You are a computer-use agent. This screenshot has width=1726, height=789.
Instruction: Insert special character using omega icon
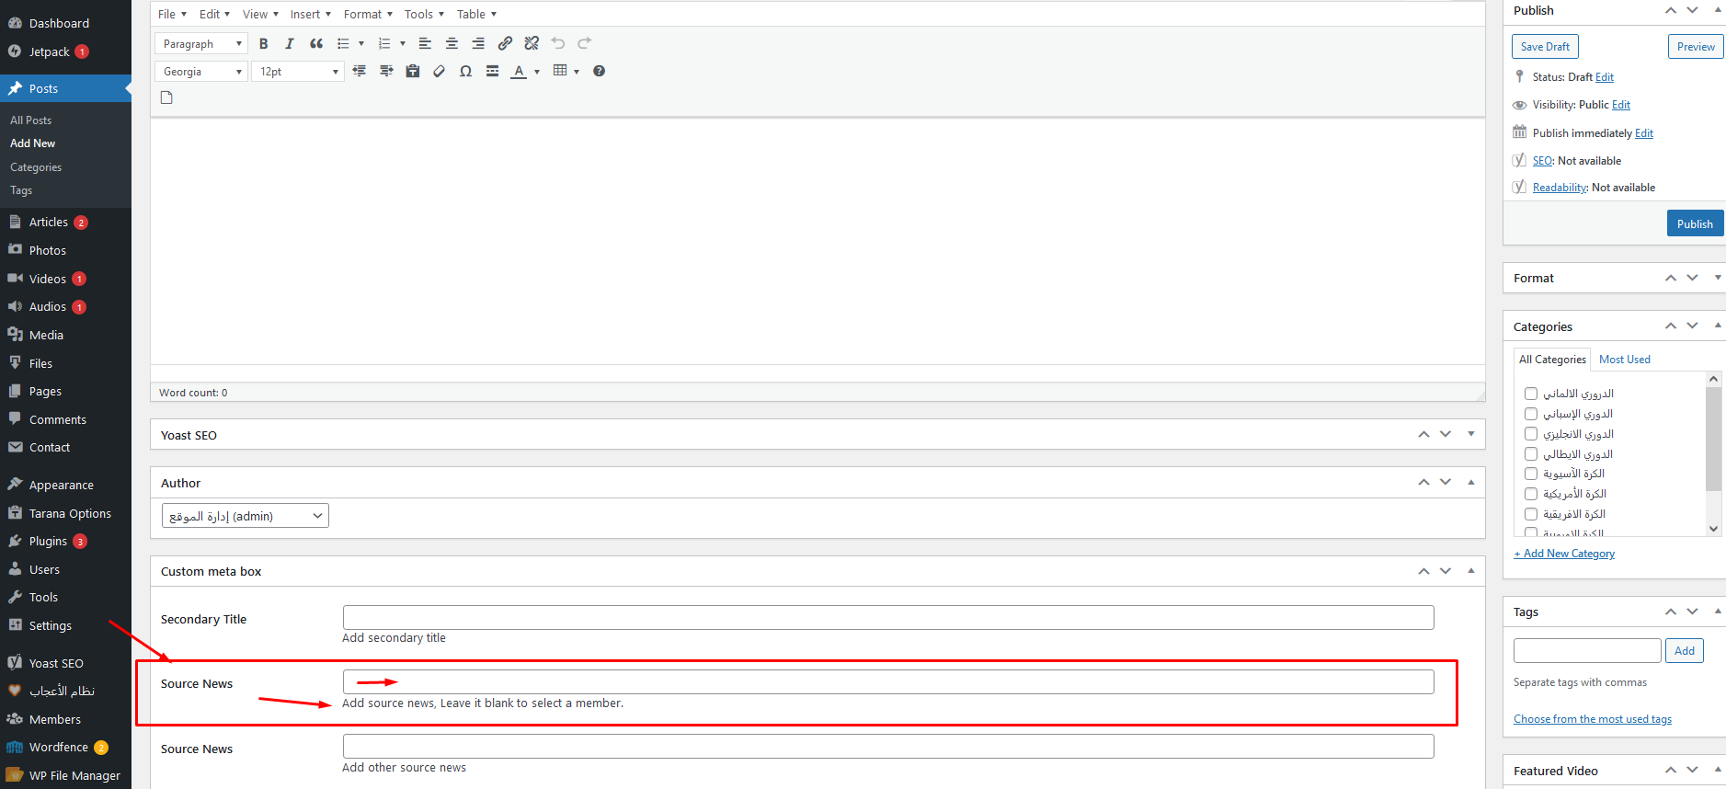click(466, 71)
